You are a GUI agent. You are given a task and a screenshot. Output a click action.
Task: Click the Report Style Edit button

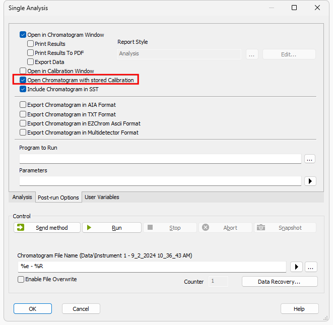(289, 54)
